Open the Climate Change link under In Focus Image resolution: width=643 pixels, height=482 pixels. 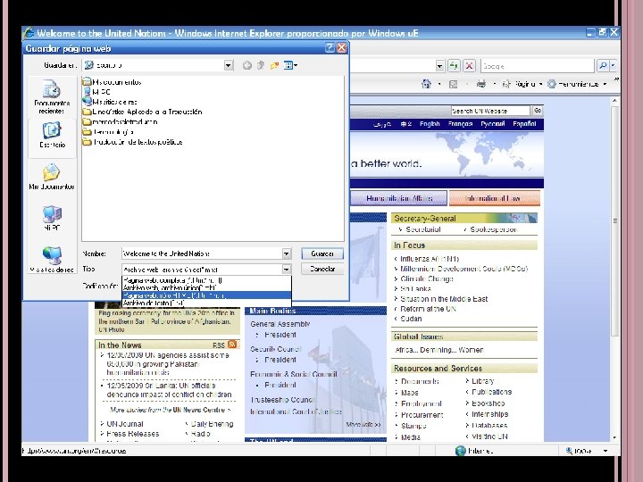pos(427,278)
